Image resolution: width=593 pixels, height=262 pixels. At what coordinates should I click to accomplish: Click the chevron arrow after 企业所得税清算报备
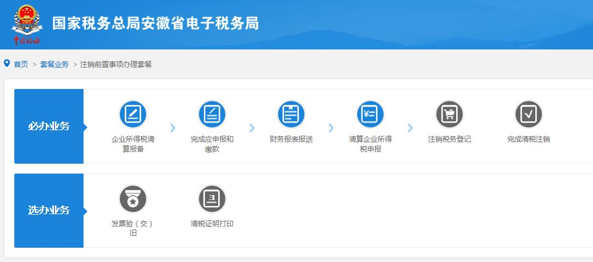(x=173, y=128)
